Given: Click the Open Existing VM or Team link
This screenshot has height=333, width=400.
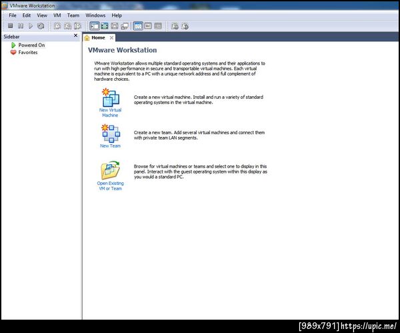Looking at the screenshot, I should pyautogui.click(x=110, y=186).
